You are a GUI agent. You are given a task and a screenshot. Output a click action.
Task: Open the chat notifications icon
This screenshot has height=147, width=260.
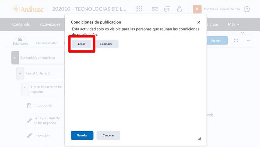167,9
